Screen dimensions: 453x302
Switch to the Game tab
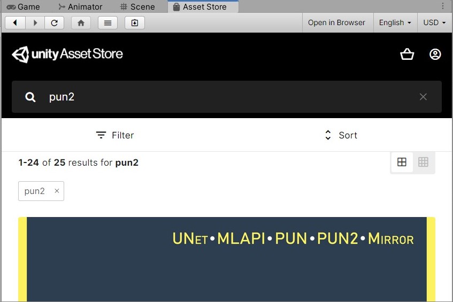(x=23, y=6)
